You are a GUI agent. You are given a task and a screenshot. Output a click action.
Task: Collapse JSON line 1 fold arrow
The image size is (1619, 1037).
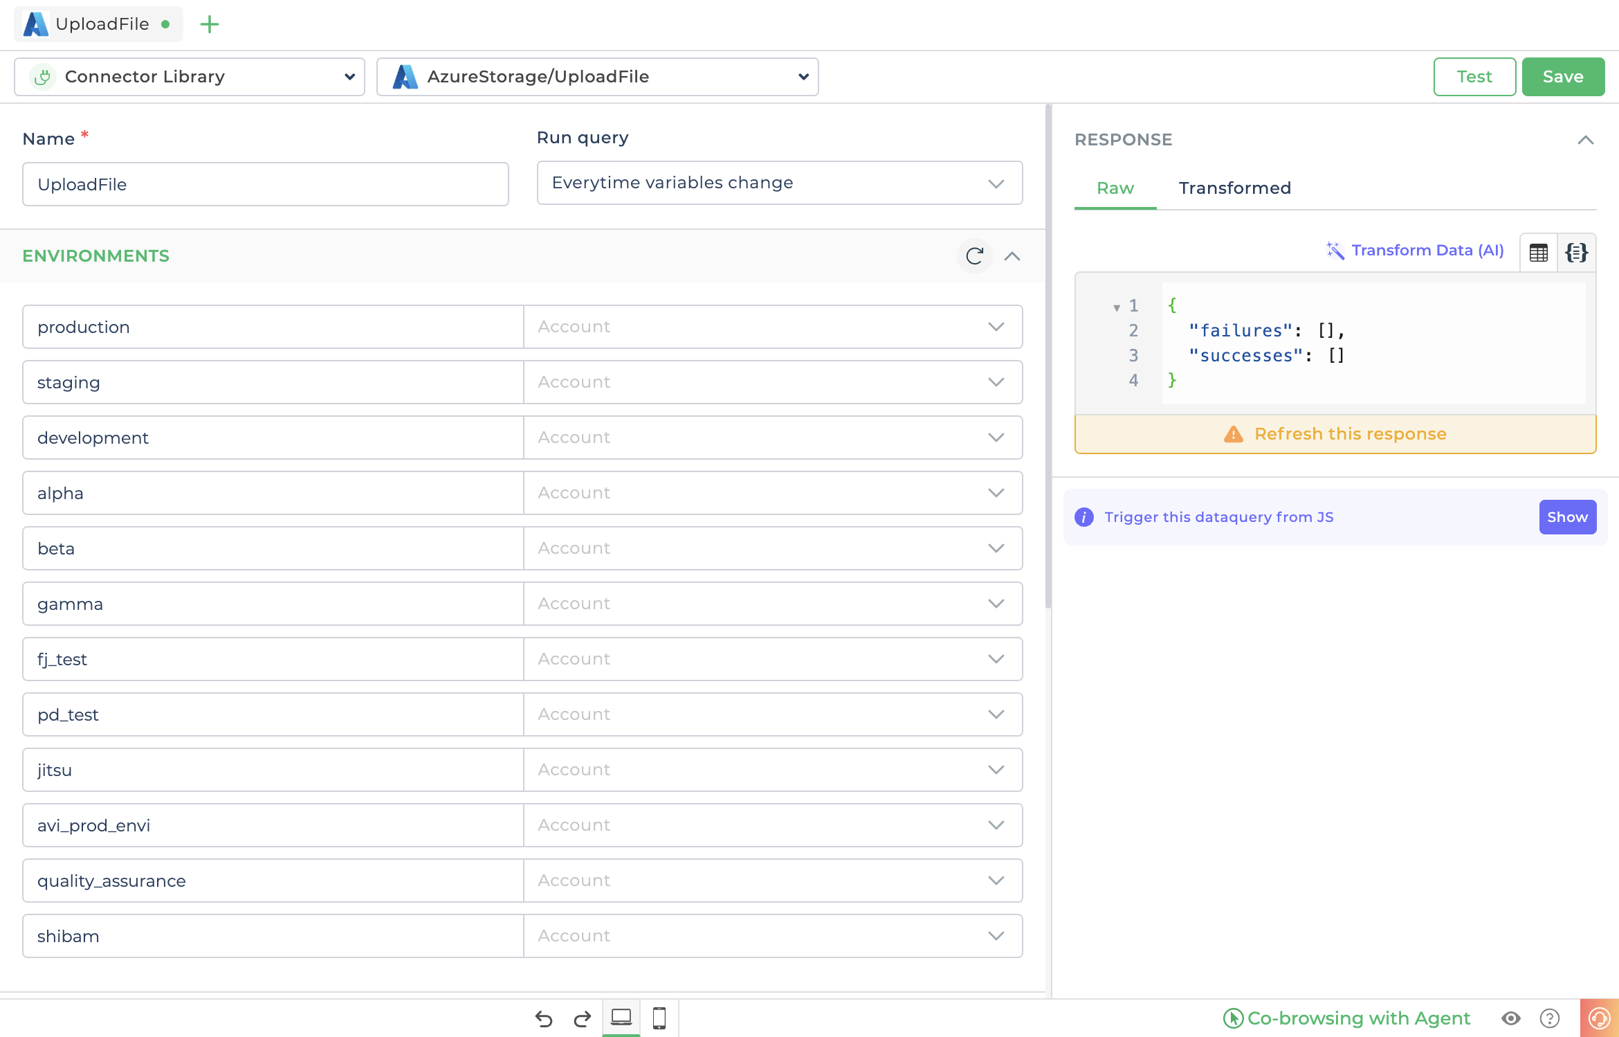1116,307
